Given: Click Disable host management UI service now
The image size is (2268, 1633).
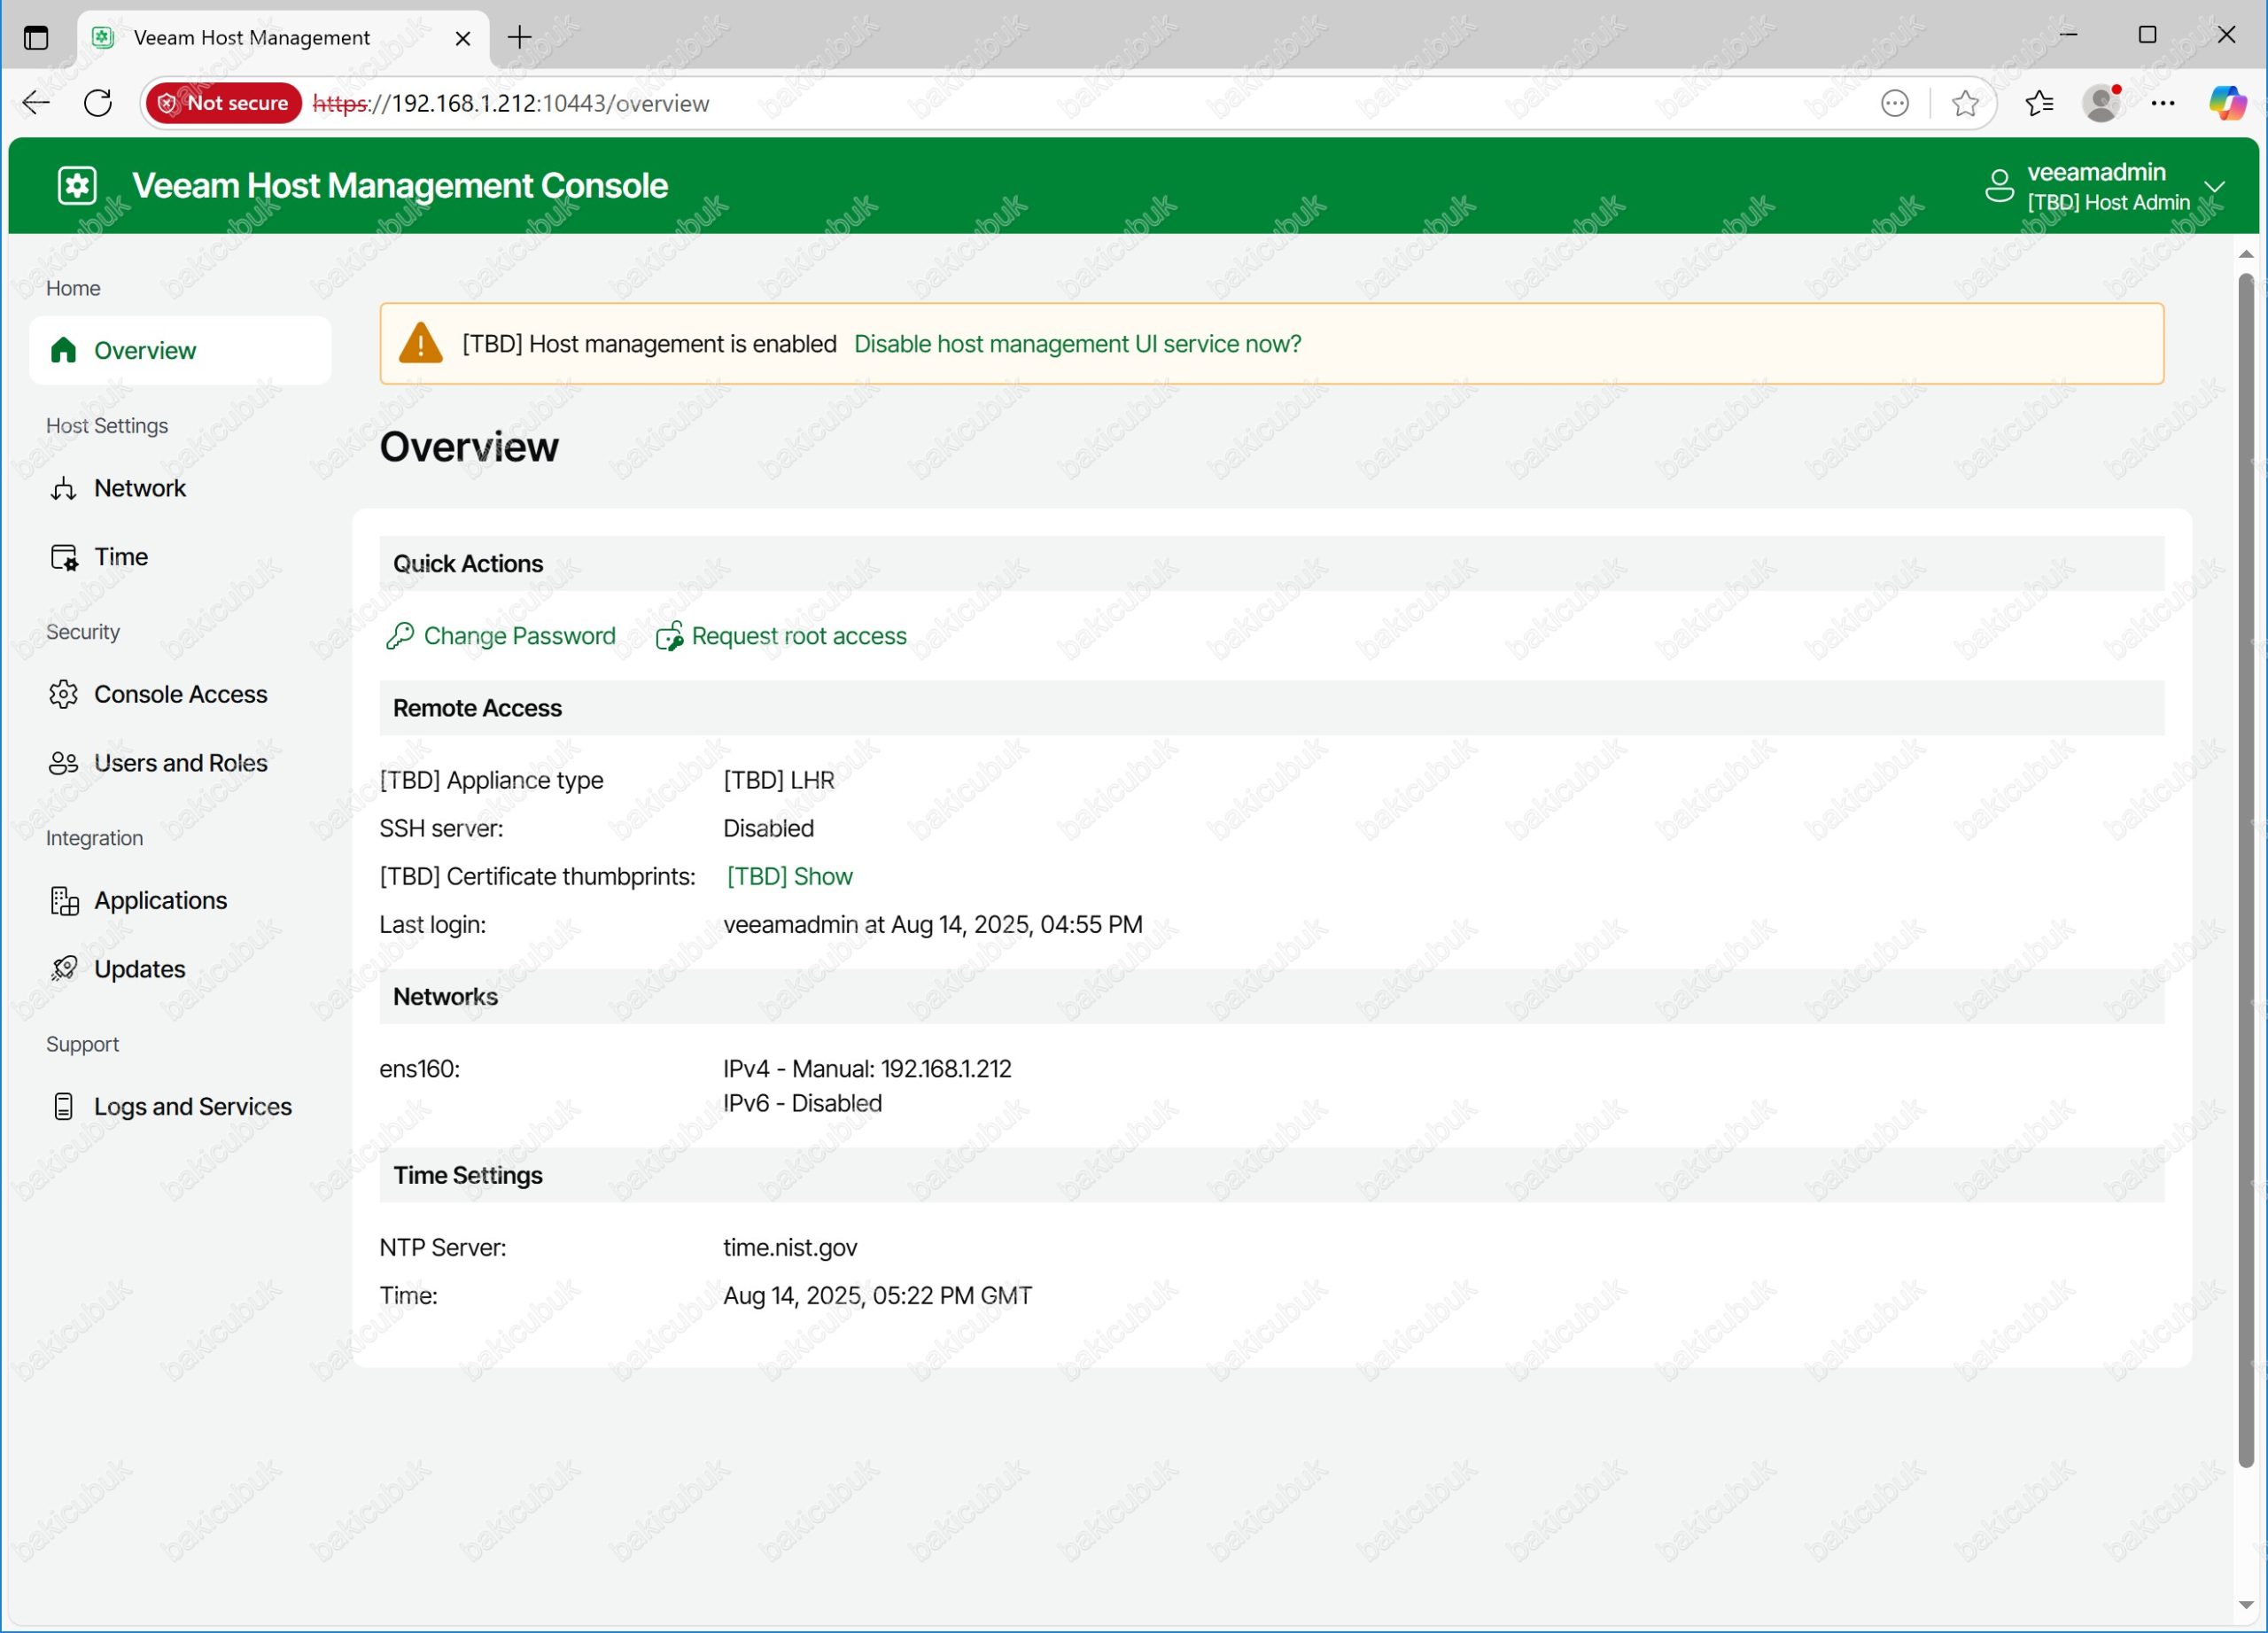Looking at the screenshot, I should (x=1077, y=344).
